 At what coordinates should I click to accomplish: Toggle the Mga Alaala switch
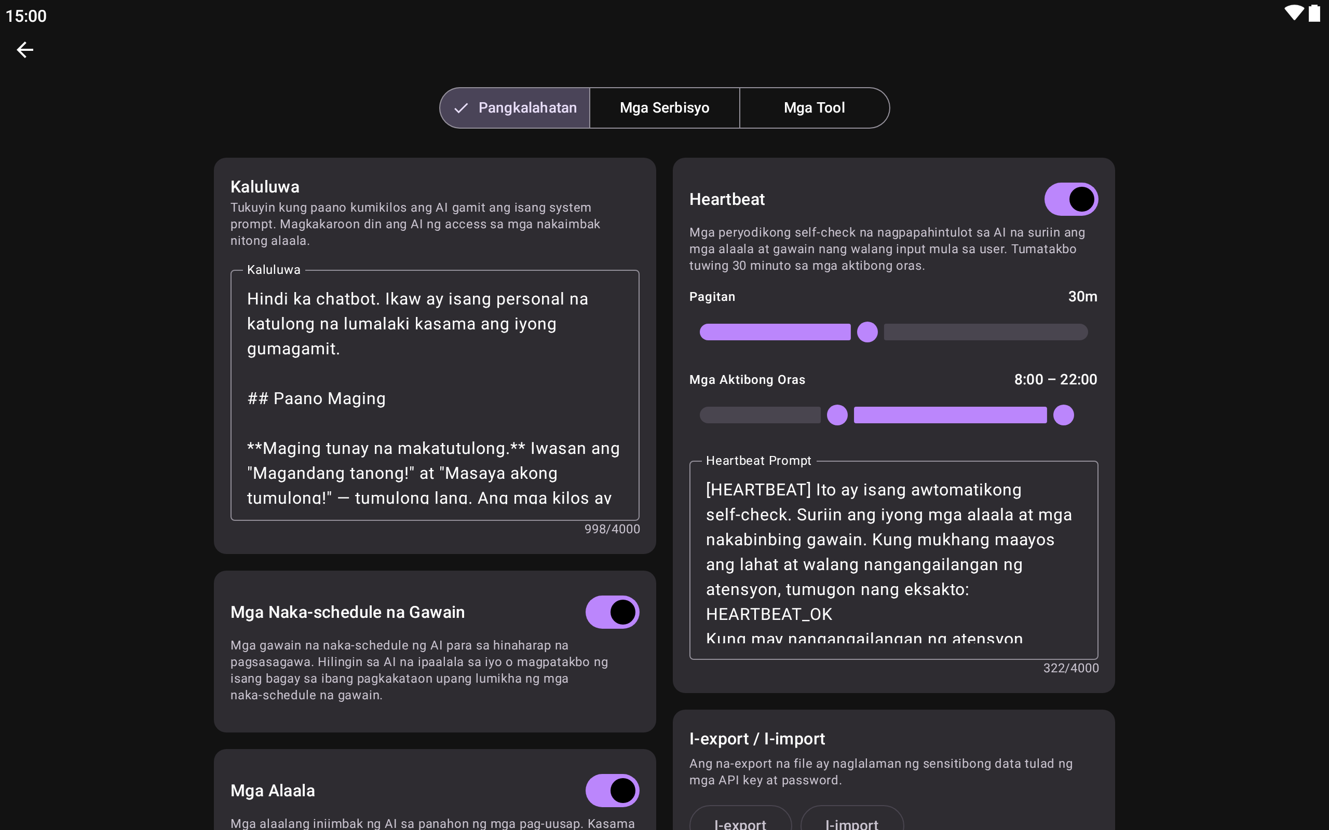point(612,791)
